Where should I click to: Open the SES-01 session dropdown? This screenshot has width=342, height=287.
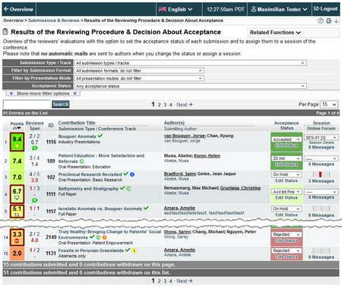click(x=321, y=138)
